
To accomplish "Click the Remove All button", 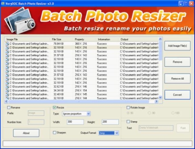I will point(177,79).
